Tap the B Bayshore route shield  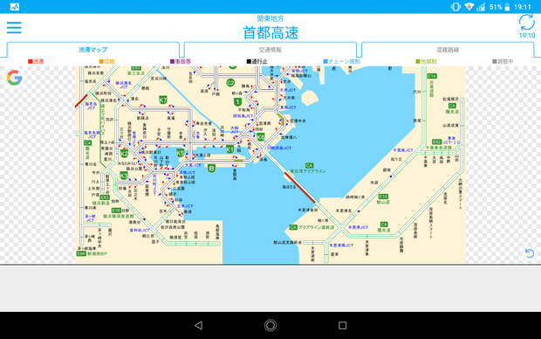point(211,169)
